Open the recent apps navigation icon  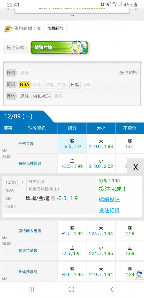pyautogui.click(x=31, y=289)
